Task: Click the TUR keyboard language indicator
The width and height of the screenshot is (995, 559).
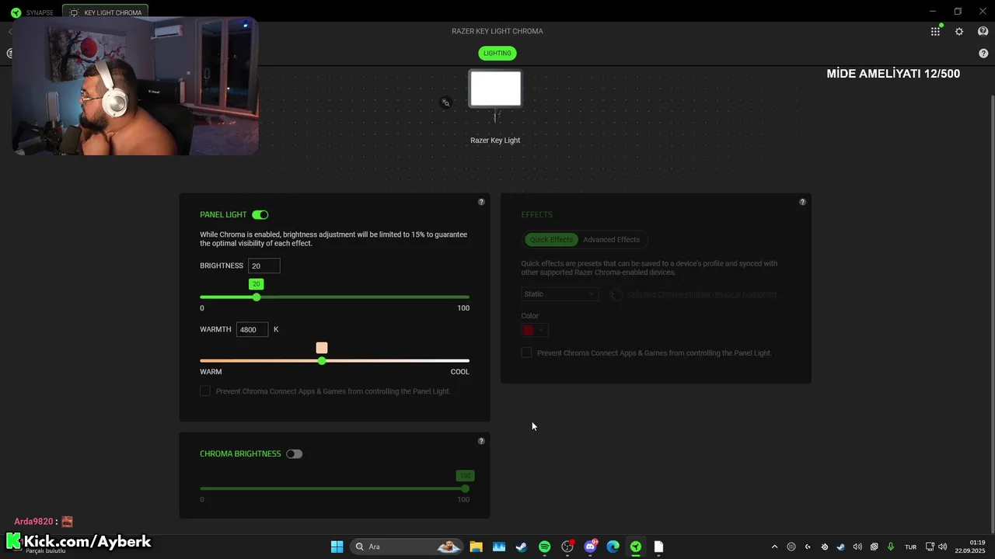Action: tap(910, 547)
